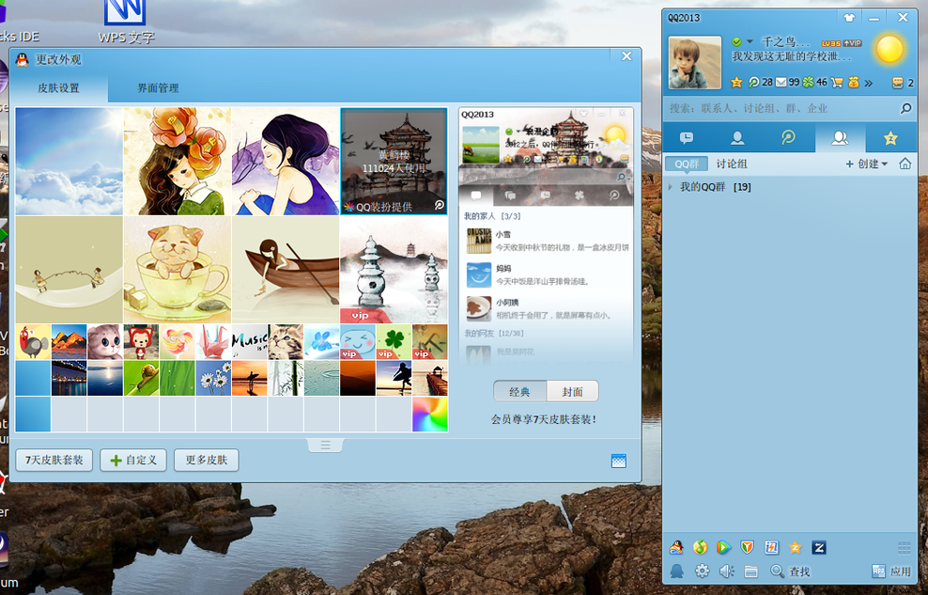Pick the rainbow color swatch
This screenshot has height=595, width=928.
tap(429, 415)
